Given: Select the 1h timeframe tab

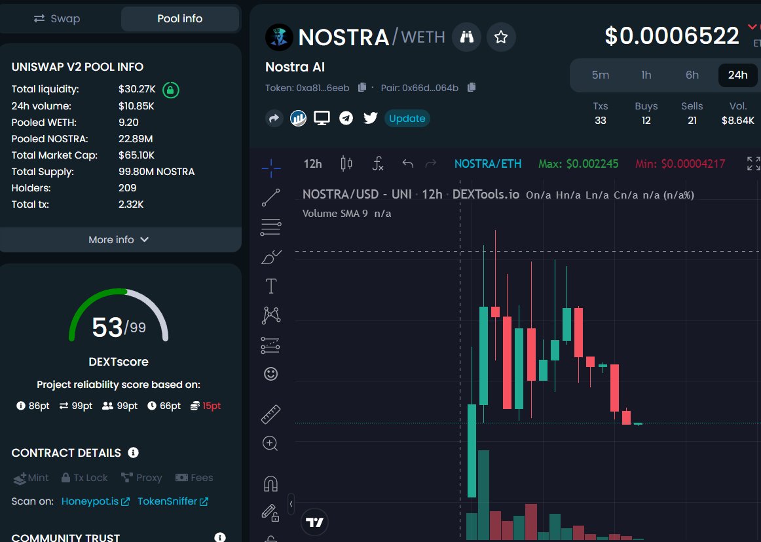Looking at the screenshot, I should point(646,75).
